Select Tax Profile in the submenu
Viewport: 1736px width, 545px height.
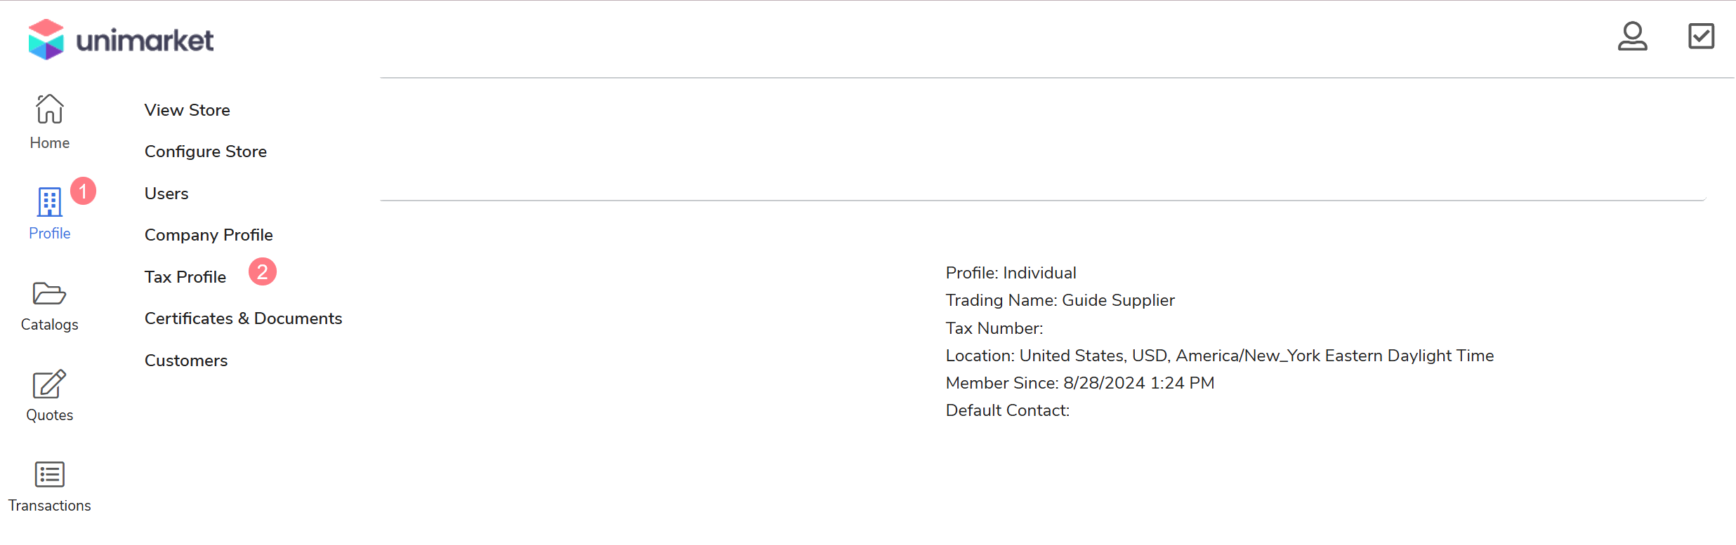coord(185,277)
